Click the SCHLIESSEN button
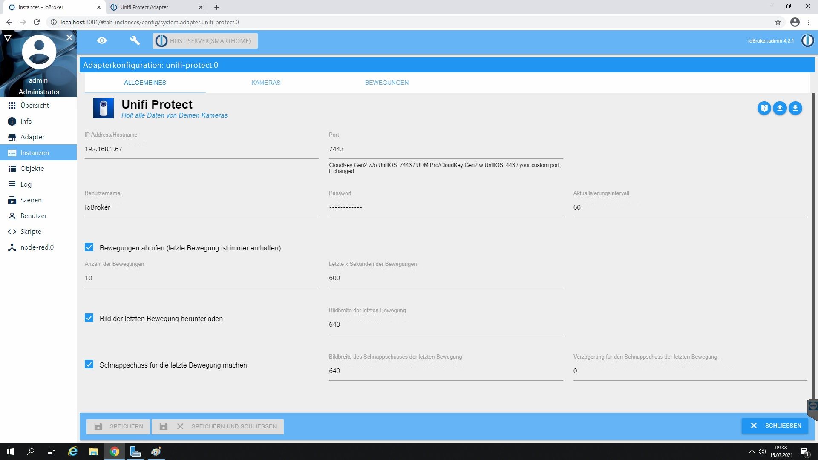The image size is (818, 460). (775, 425)
